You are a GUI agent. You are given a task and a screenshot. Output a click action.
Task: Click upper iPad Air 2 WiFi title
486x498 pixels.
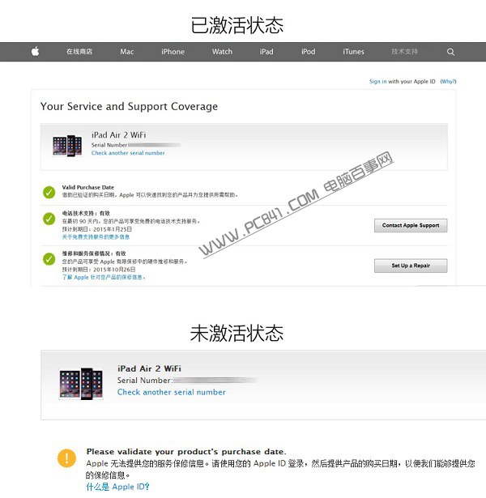coord(119,135)
